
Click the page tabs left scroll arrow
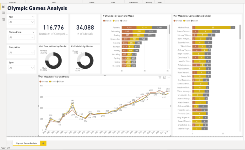click(x=8, y=143)
